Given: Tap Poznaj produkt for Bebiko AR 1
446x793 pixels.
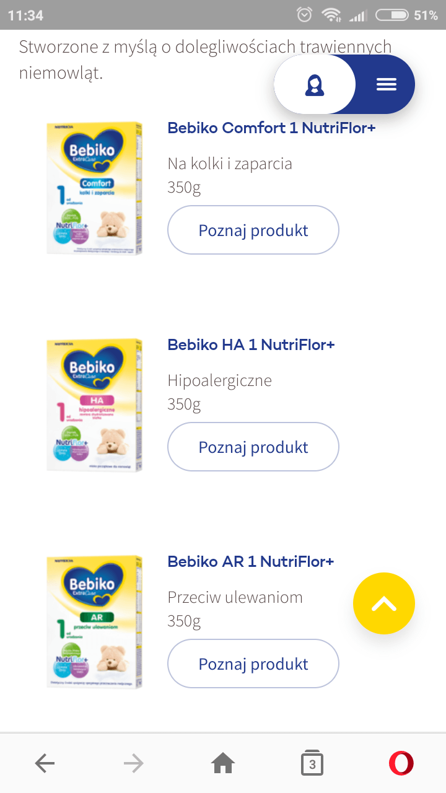Looking at the screenshot, I should pyautogui.click(x=253, y=664).
